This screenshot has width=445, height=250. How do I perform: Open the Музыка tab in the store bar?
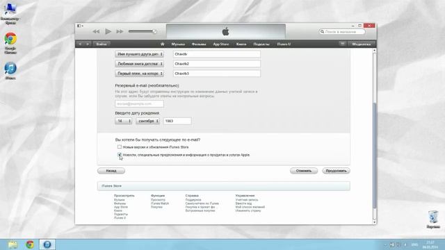coord(178,44)
